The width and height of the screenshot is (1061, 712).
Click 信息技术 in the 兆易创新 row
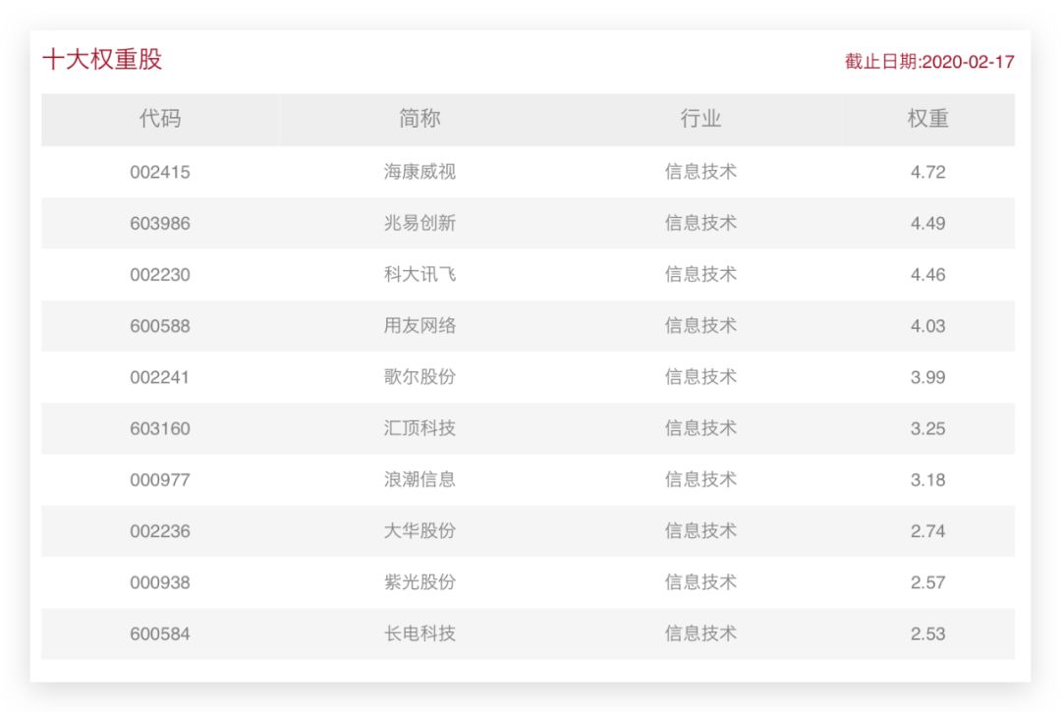[700, 223]
